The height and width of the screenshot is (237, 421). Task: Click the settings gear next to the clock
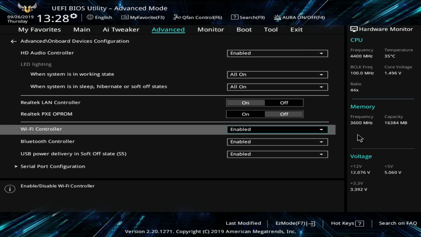(x=74, y=16)
